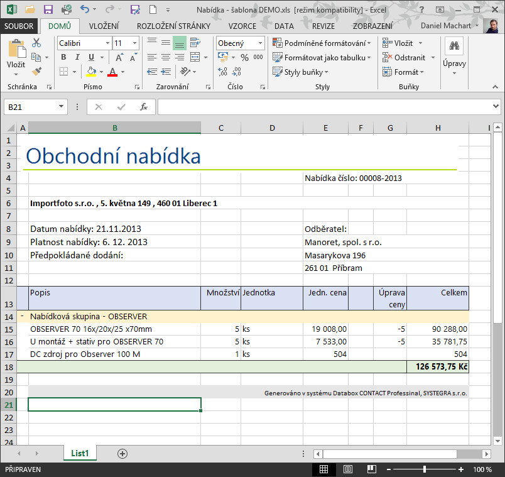Toggle bottom vertical alignment

180,42
